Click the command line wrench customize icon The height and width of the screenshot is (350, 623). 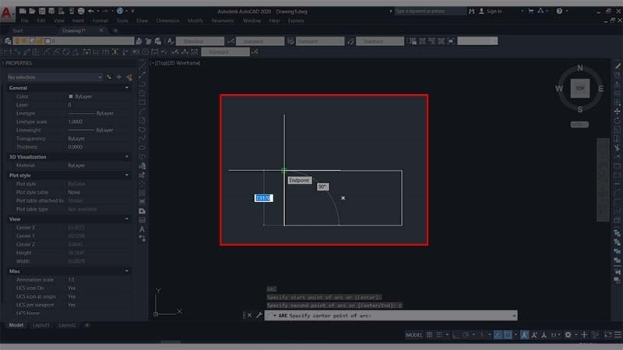[259, 315]
